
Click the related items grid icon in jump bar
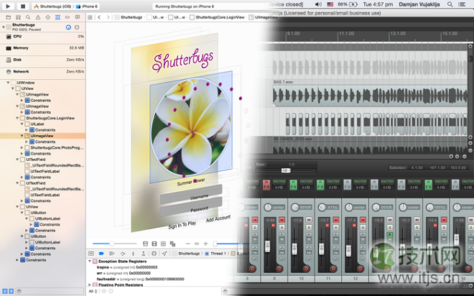coord(90,17)
